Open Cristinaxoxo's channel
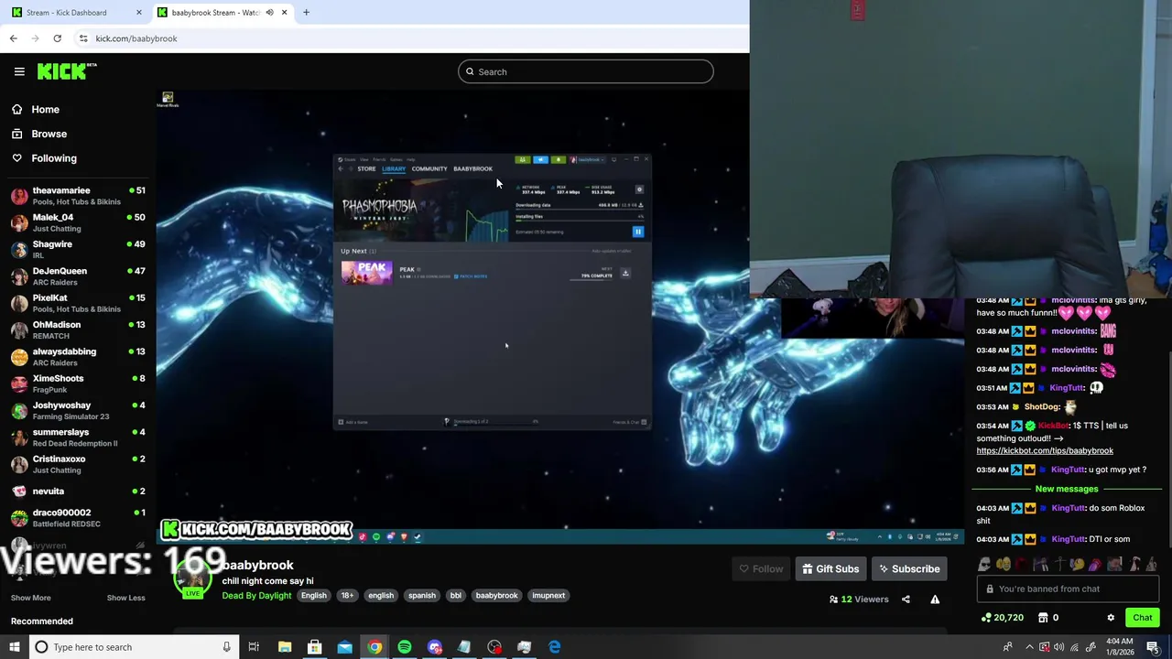The height and width of the screenshot is (659, 1172). [78, 464]
